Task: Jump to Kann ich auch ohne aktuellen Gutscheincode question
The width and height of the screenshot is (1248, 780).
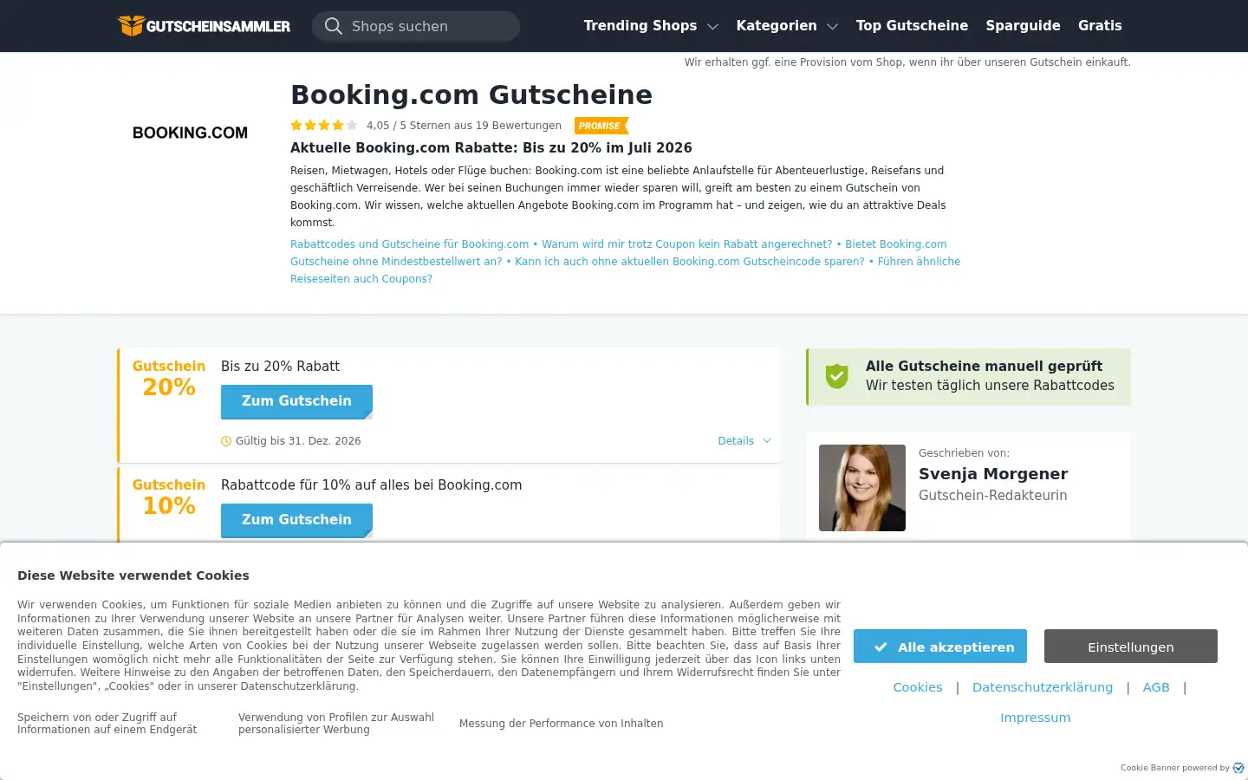Action: [x=690, y=262]
